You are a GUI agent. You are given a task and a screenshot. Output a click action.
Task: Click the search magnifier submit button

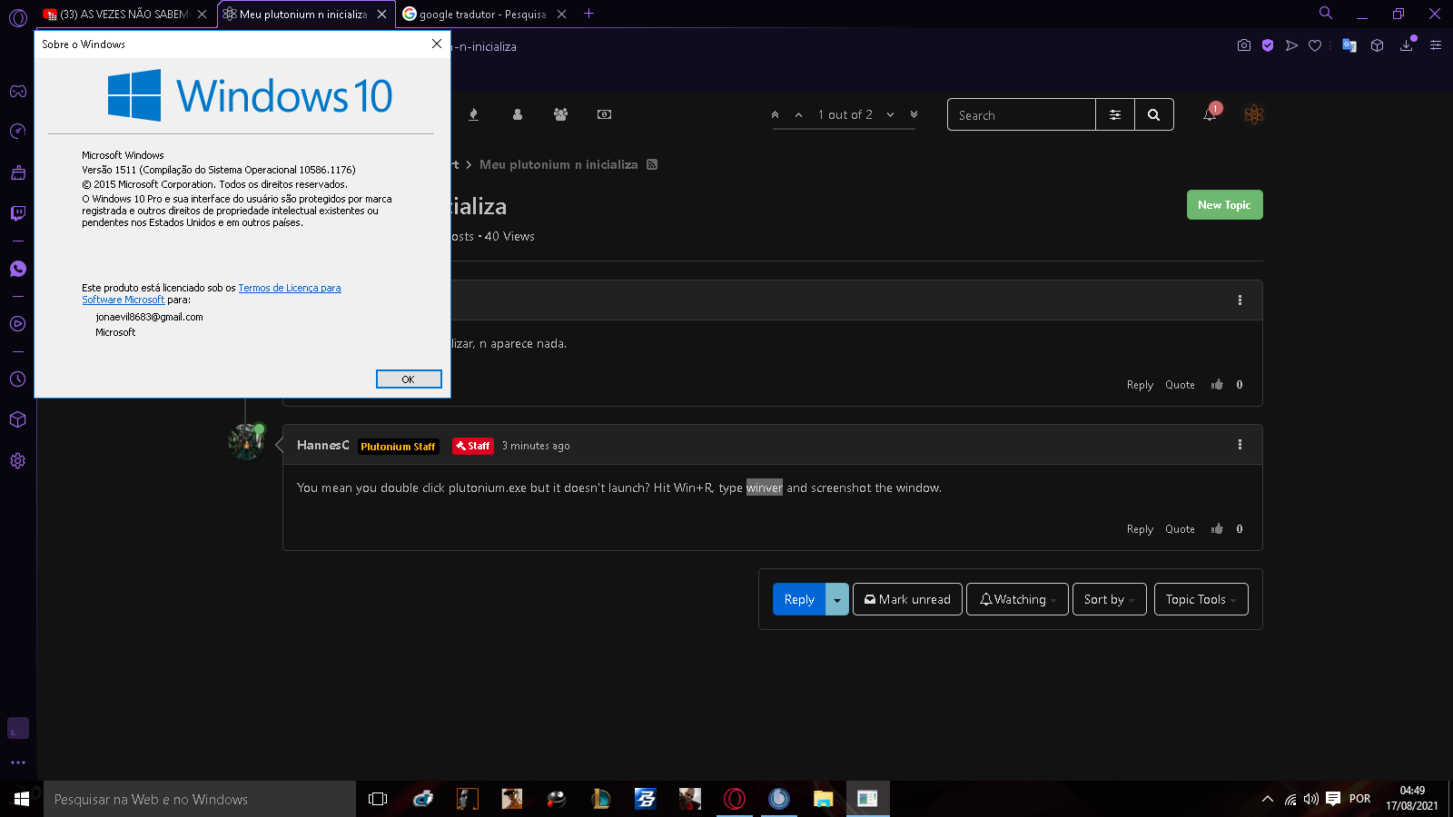coord(1153,114)
